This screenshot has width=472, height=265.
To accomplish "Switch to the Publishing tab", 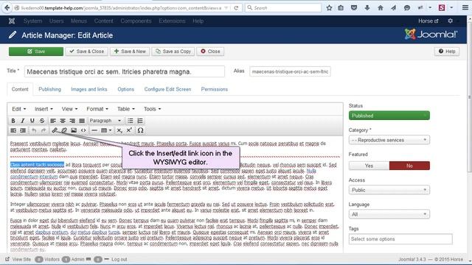I will pyautogui.click(x=49, y=89).
